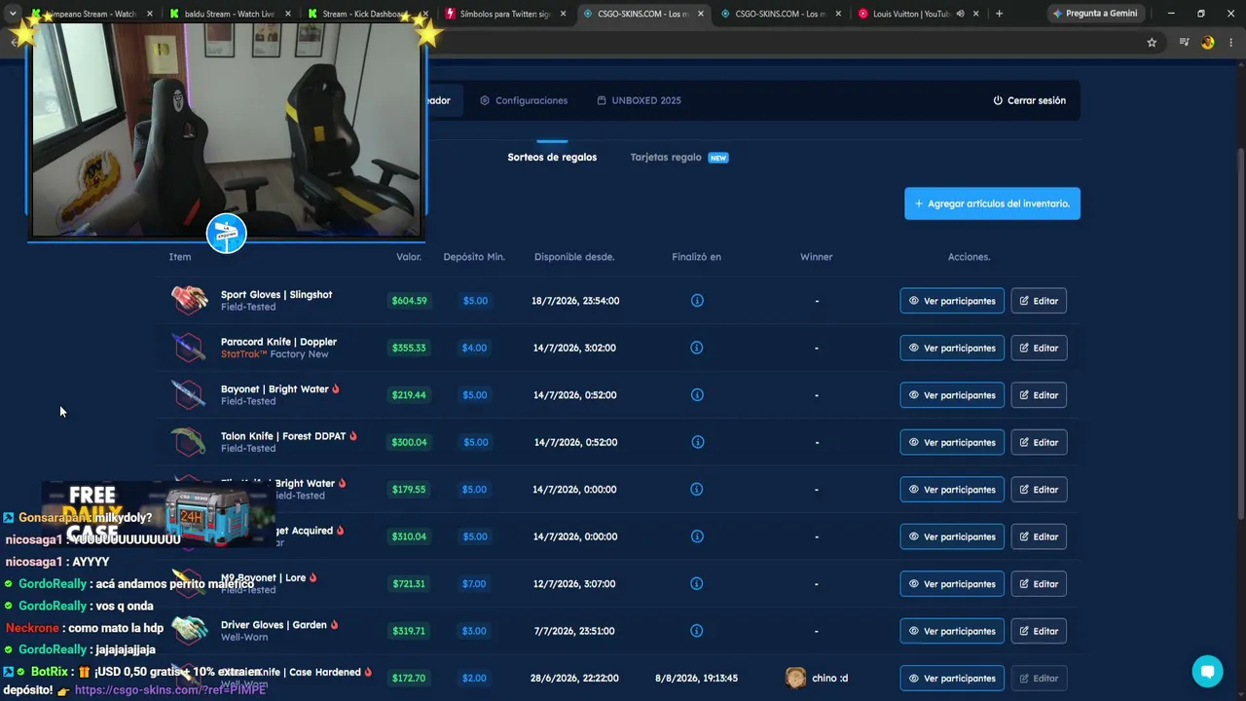Select the Tarjetas regalo tab
The image size is (1246, 701).
678,157
